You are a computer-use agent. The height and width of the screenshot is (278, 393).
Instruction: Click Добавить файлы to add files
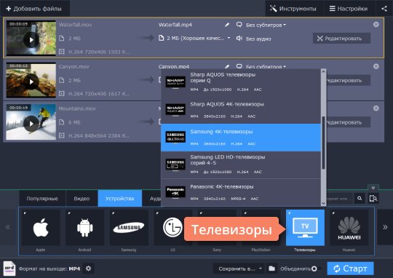click(x=34, y=9)
